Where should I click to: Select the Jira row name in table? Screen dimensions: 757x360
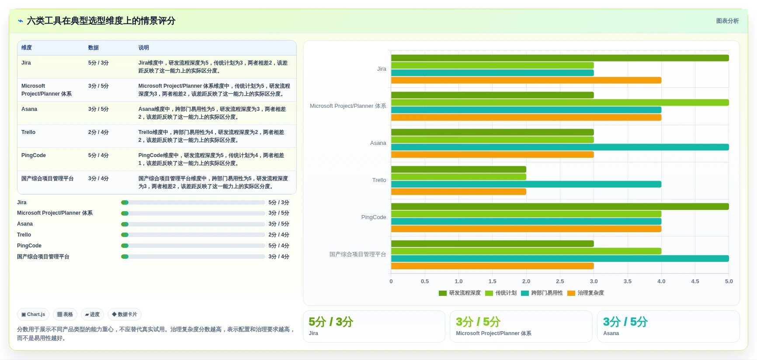pyautogui.click(x=26, y=63)
